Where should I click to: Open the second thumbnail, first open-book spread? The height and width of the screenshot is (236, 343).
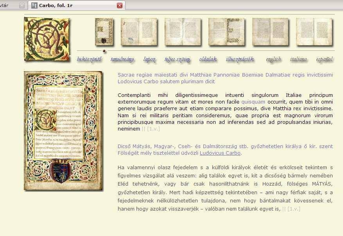139,32
